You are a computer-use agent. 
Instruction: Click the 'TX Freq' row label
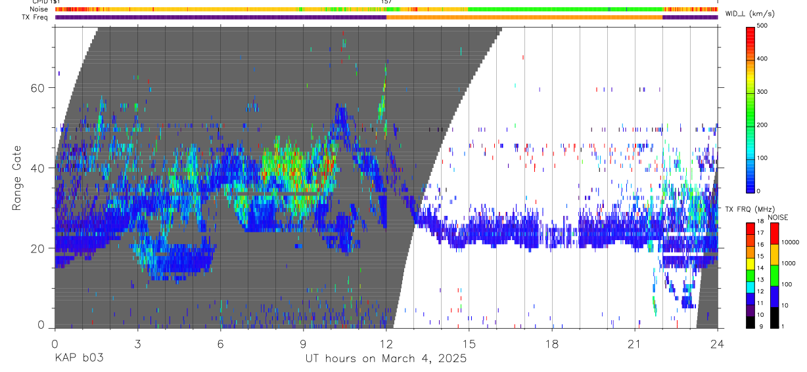[x=35, y=17]
